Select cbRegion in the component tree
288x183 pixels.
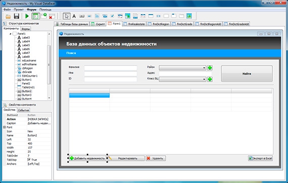(x=27, y=68)
